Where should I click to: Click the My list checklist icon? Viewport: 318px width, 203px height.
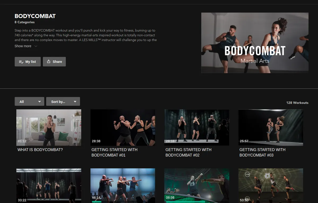21,62
